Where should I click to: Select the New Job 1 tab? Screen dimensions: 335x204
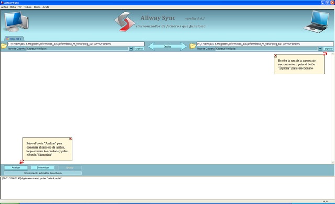(14, 39)
